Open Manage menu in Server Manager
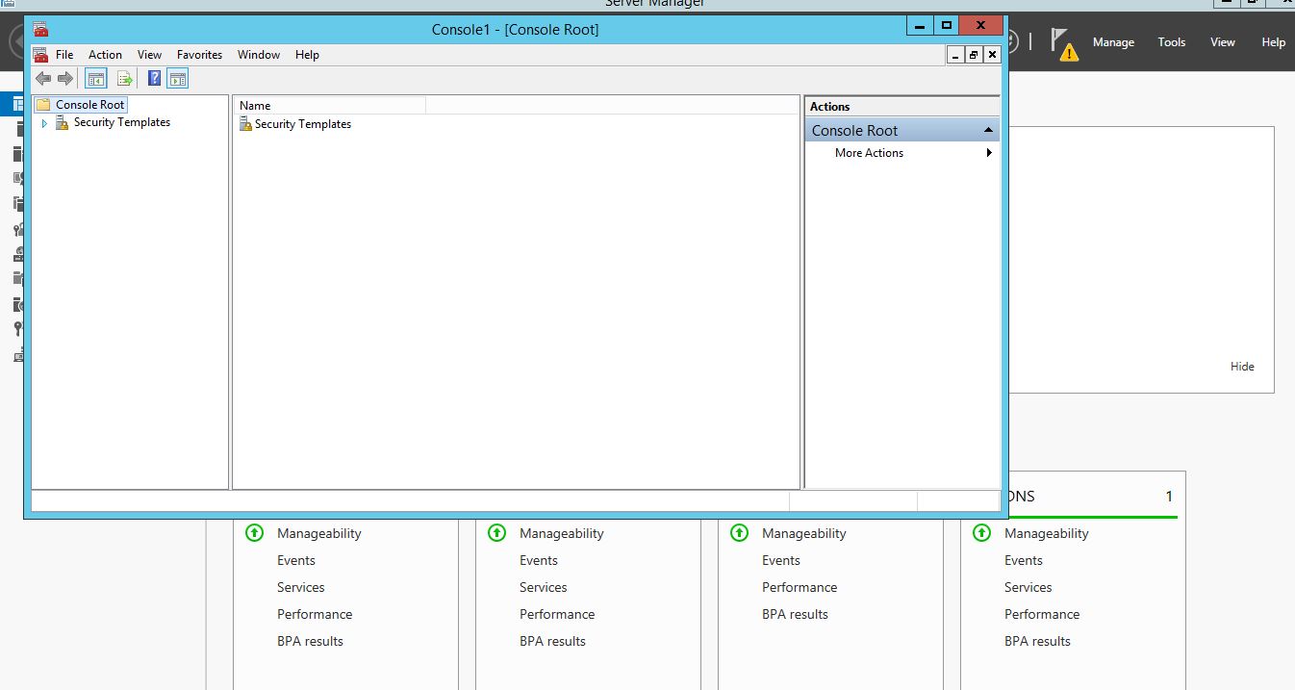Viewport: 1295px width, 690px height. [1113, 42]
